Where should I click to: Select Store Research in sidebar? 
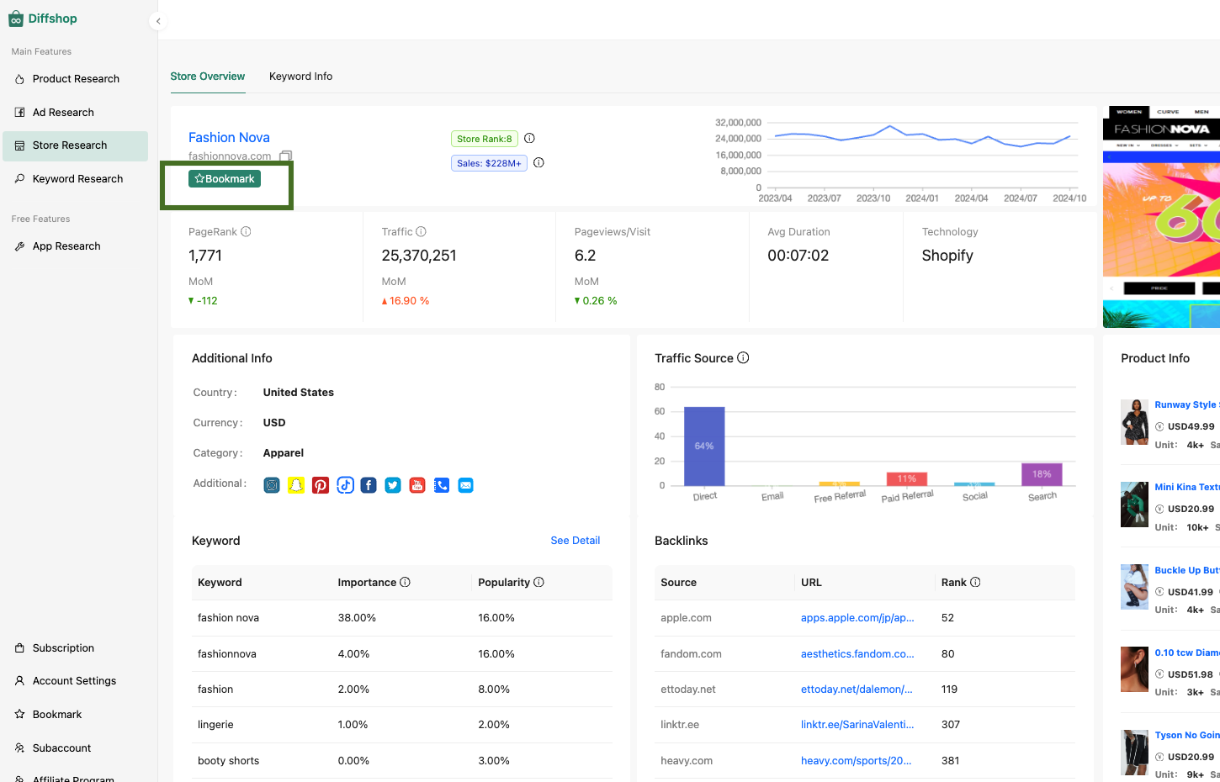[76, 145]
